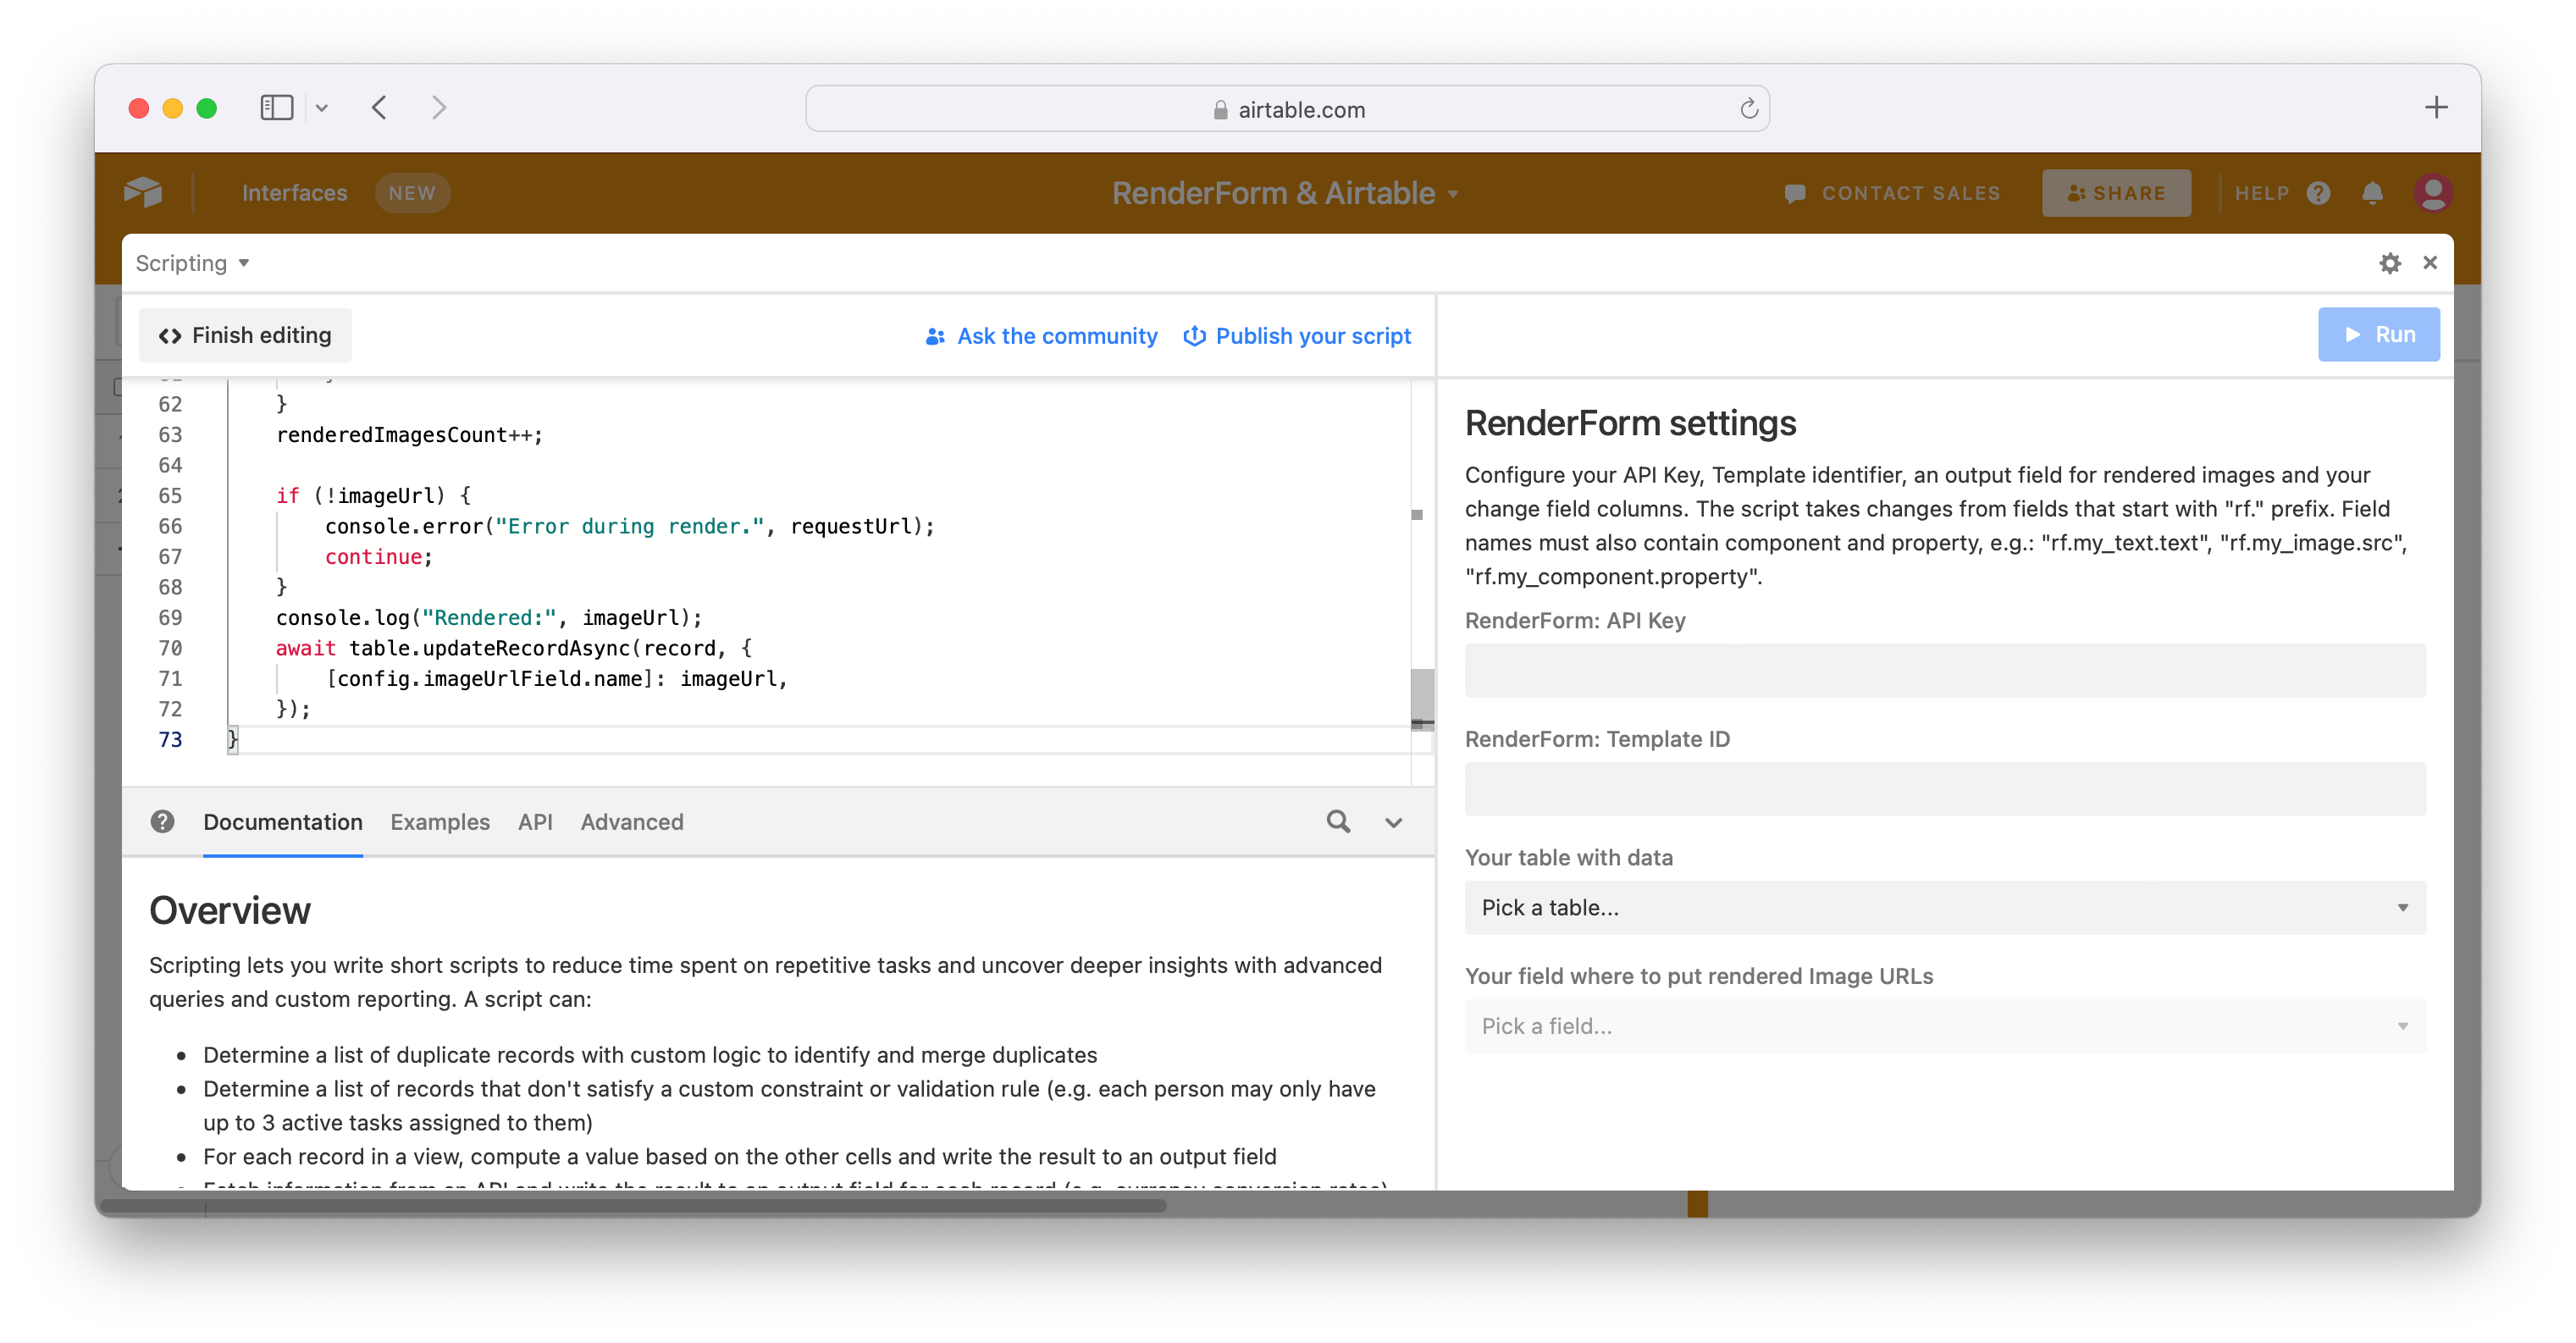Click the chat bubble icon of Contact Sales
This screenshot has height=1343, width=2576.
pyautogui.click(x=1795, y=193)
